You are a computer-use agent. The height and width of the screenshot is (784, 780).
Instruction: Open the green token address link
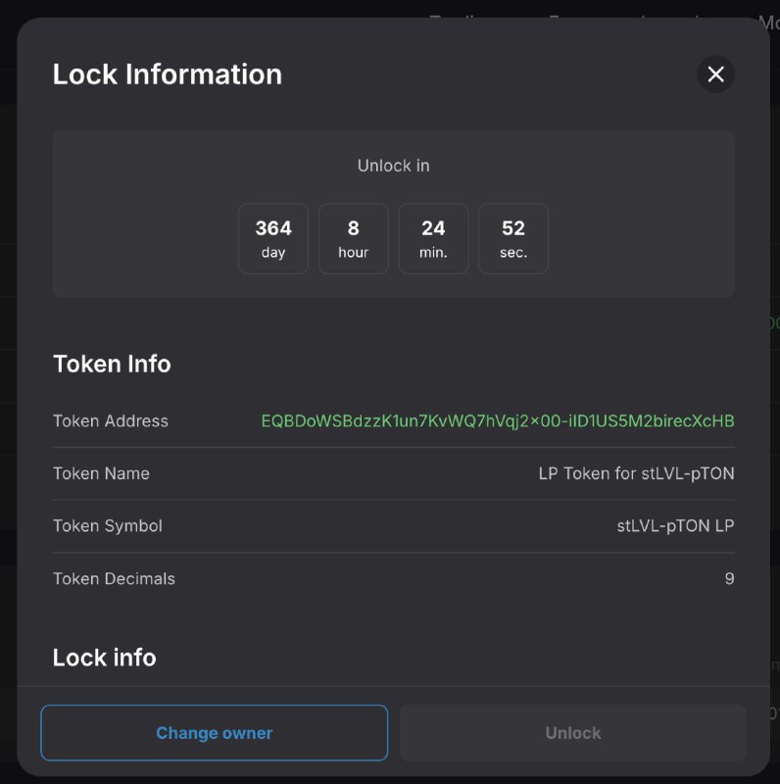click(x=498, y=421)
